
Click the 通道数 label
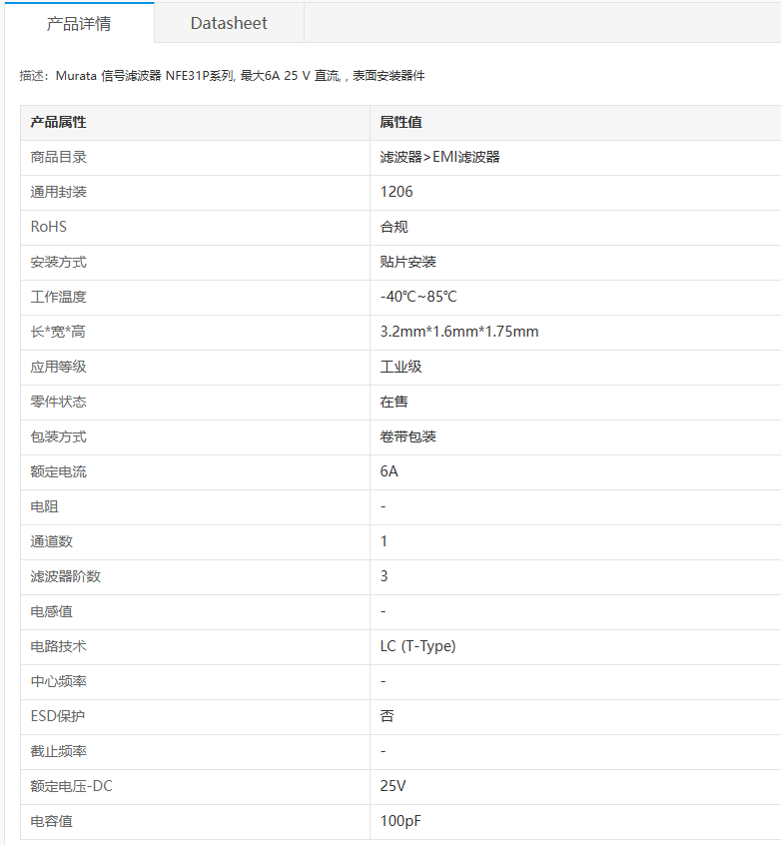[x=51, y=541]
